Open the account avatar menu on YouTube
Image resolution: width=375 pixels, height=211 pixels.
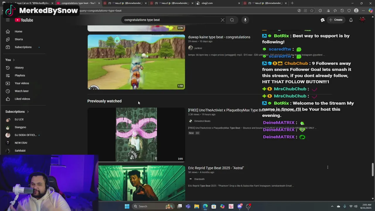(362, 20)
